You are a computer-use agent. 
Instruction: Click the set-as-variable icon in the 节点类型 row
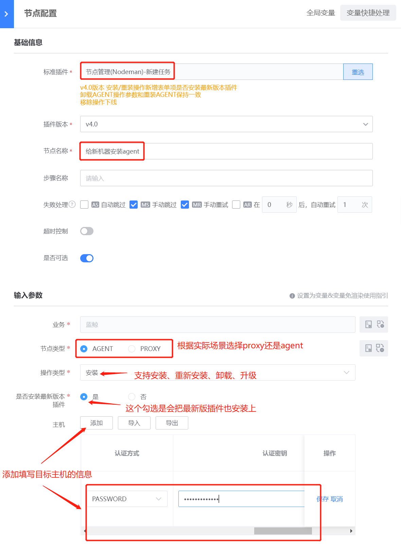coord(368,348)
